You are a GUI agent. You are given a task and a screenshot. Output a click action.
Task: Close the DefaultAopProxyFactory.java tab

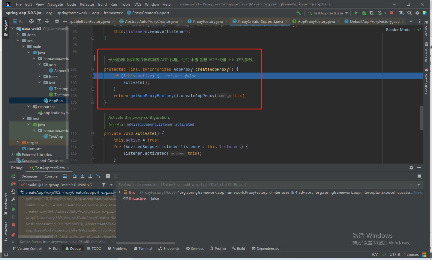tap(403, 21)
